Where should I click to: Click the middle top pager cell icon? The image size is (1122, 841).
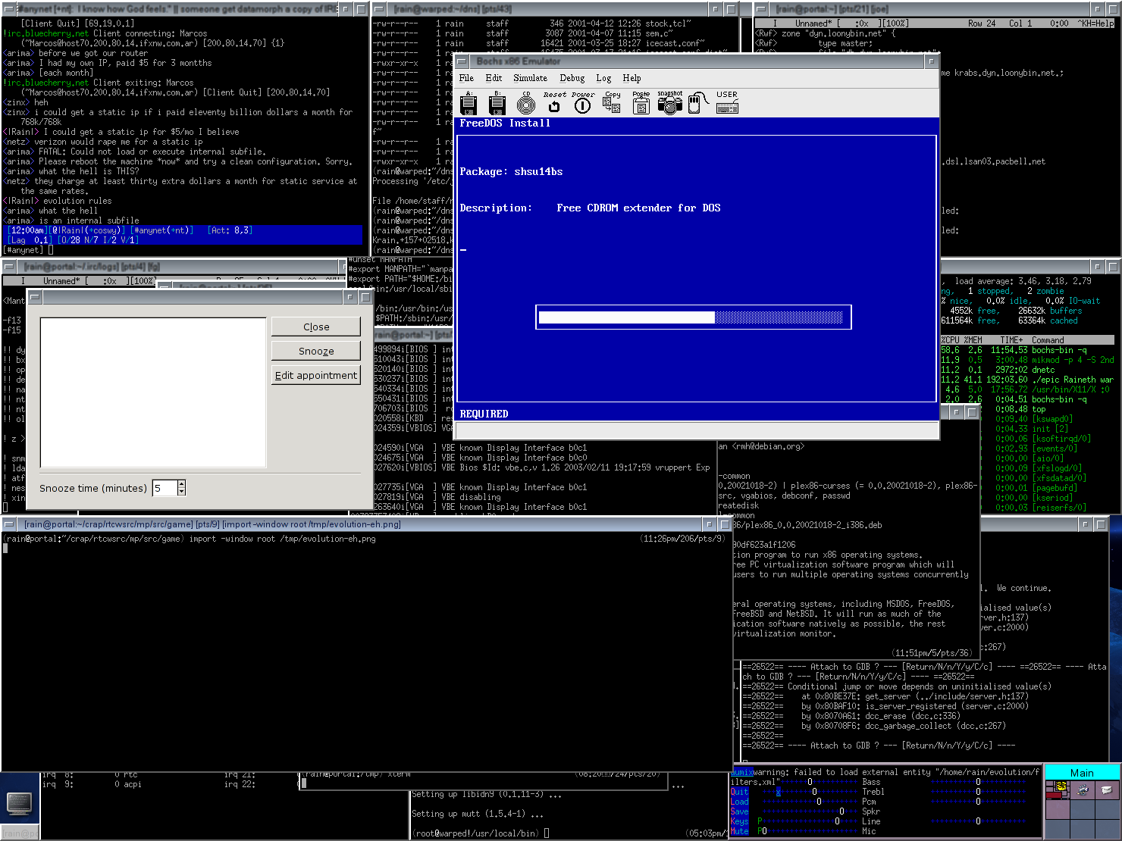tap(1084, 790)
